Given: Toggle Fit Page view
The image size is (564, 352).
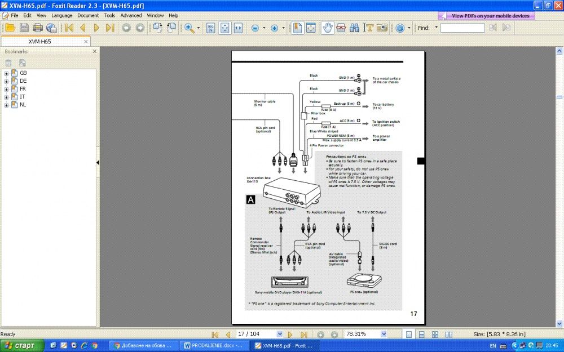Looking at the screenshot, I should coord(225,28).
